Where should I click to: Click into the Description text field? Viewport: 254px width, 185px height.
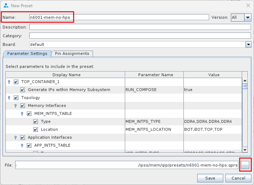click(140, 27)
